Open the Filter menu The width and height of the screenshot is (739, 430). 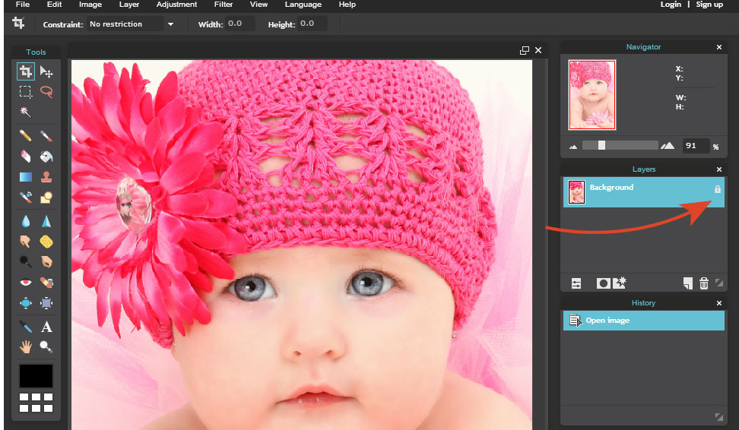[224, 5]
